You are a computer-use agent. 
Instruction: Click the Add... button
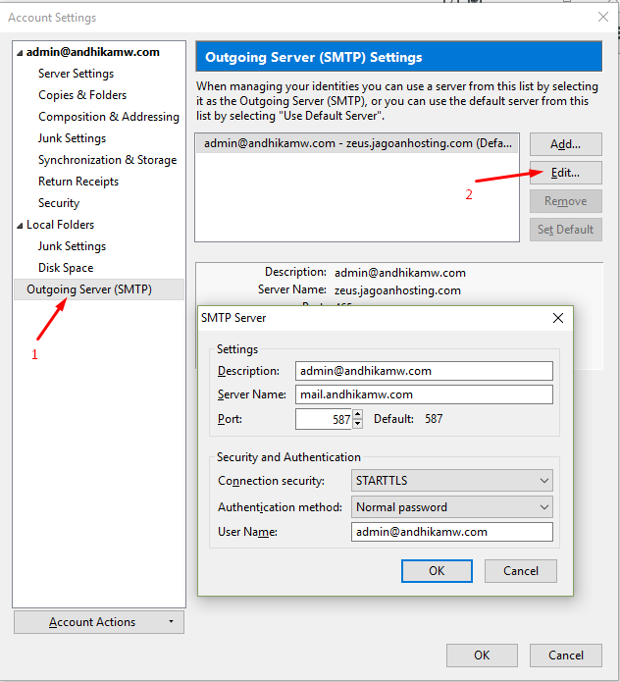tap(566, 144)
